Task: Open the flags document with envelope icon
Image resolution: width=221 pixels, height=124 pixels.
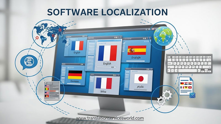Action: [187, 87]
